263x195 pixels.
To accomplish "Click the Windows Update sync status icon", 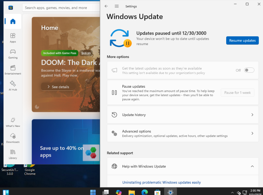I will [x=121, y=38].
